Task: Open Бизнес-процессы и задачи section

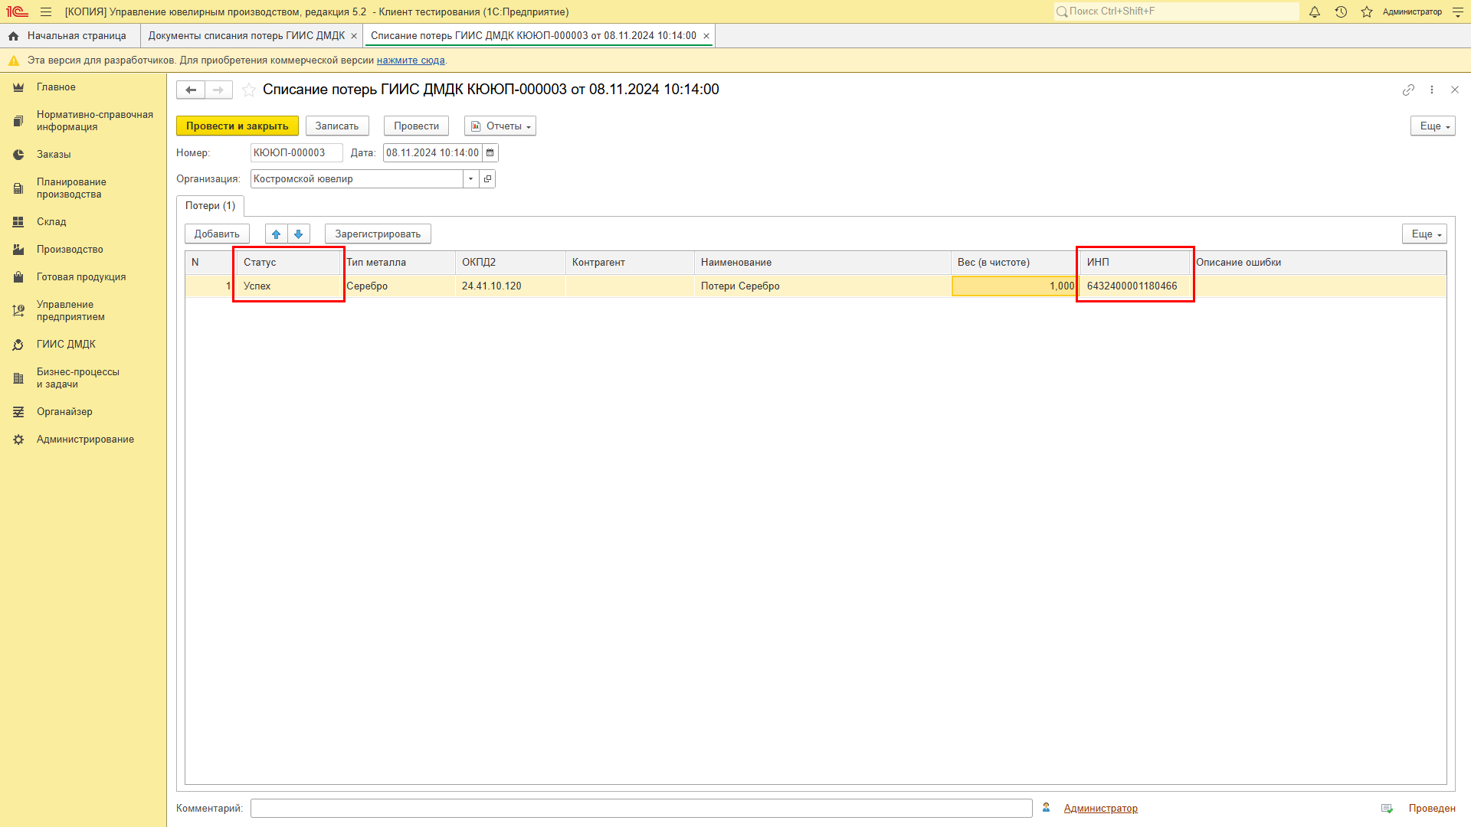Action: pos(77,378)
